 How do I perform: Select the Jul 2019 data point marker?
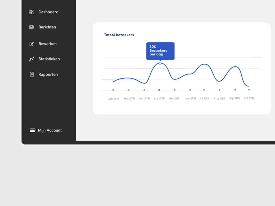(204, 90)
